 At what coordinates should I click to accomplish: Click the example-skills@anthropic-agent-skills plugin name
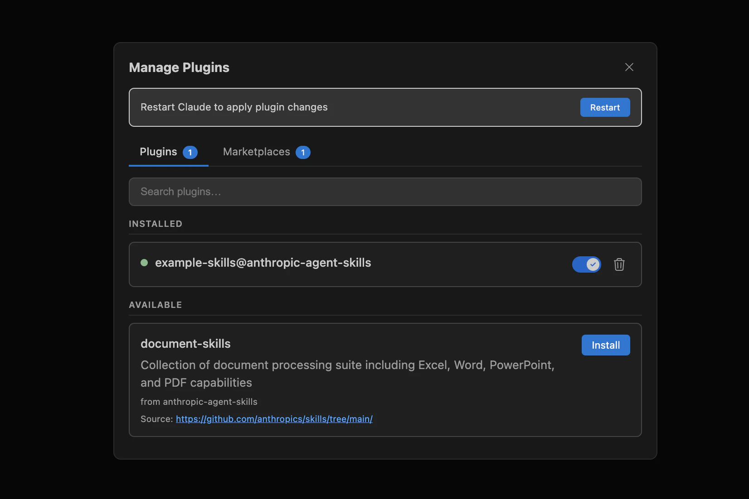[x=263, y=263]
